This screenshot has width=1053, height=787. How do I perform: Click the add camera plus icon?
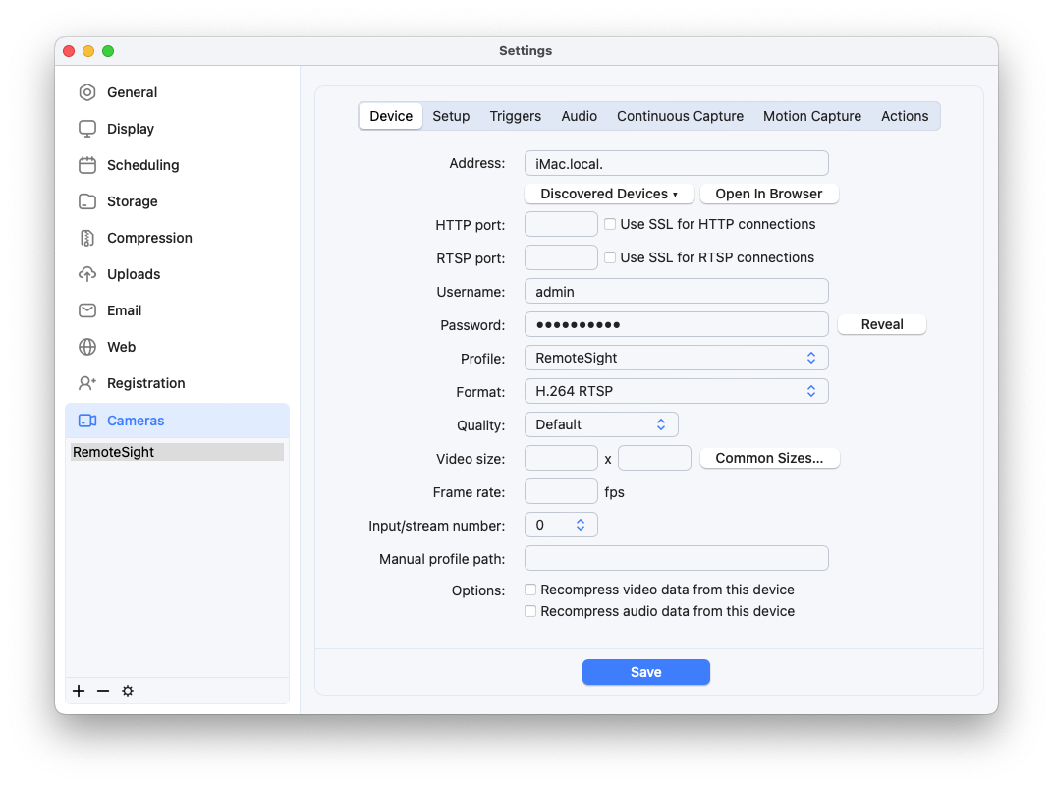tap(79, 691)
